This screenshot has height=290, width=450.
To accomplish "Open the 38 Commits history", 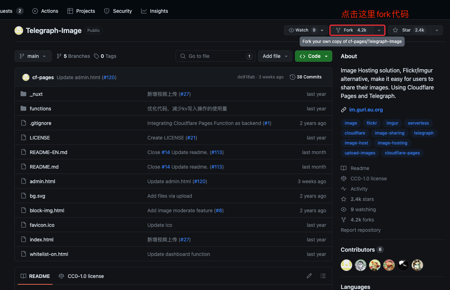I will [x=306, y=77].
